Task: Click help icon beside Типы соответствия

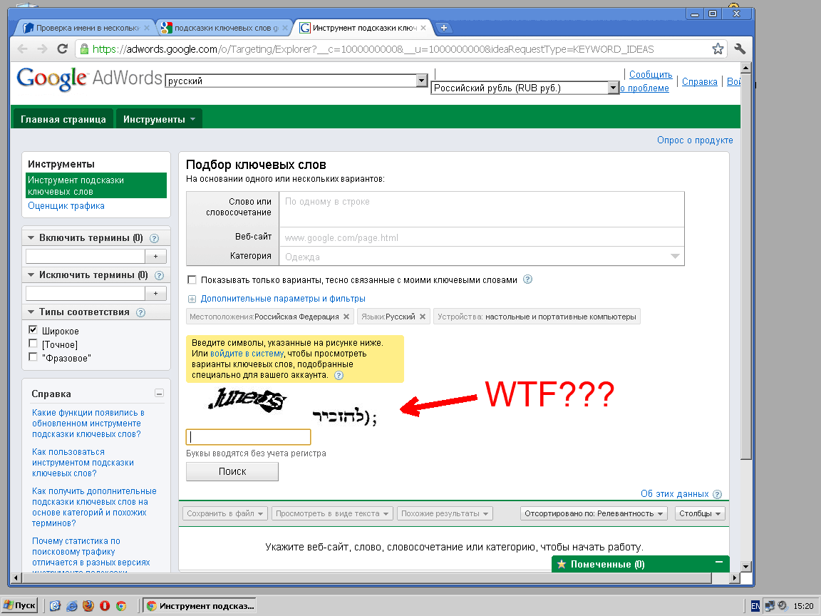Action: pos(140,312)
